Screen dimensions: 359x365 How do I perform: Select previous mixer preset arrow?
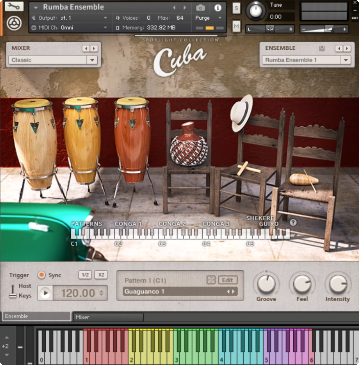pyautogui.click(x=86, y=48)
